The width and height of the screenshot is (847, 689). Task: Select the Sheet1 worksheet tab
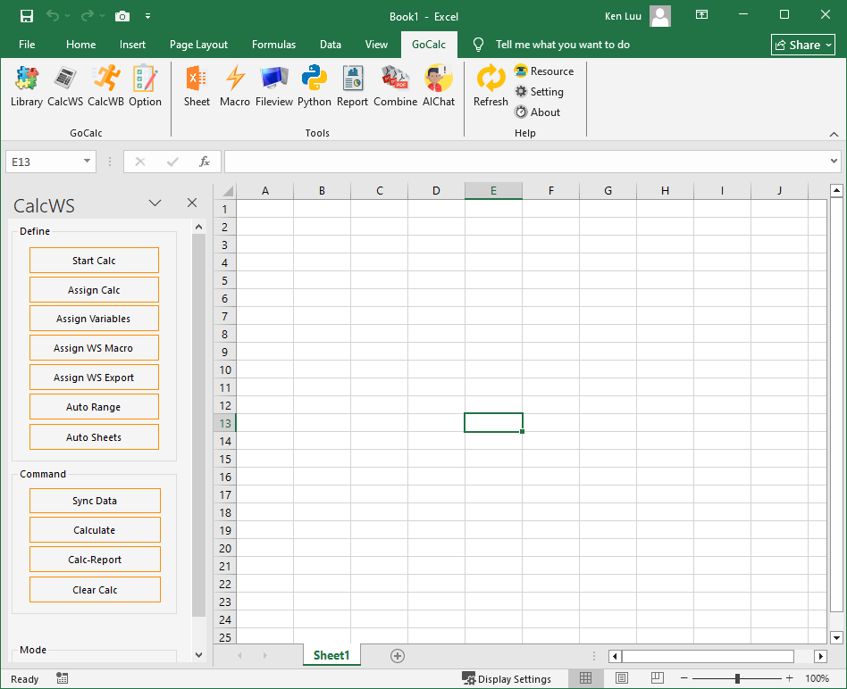[331, 655]
